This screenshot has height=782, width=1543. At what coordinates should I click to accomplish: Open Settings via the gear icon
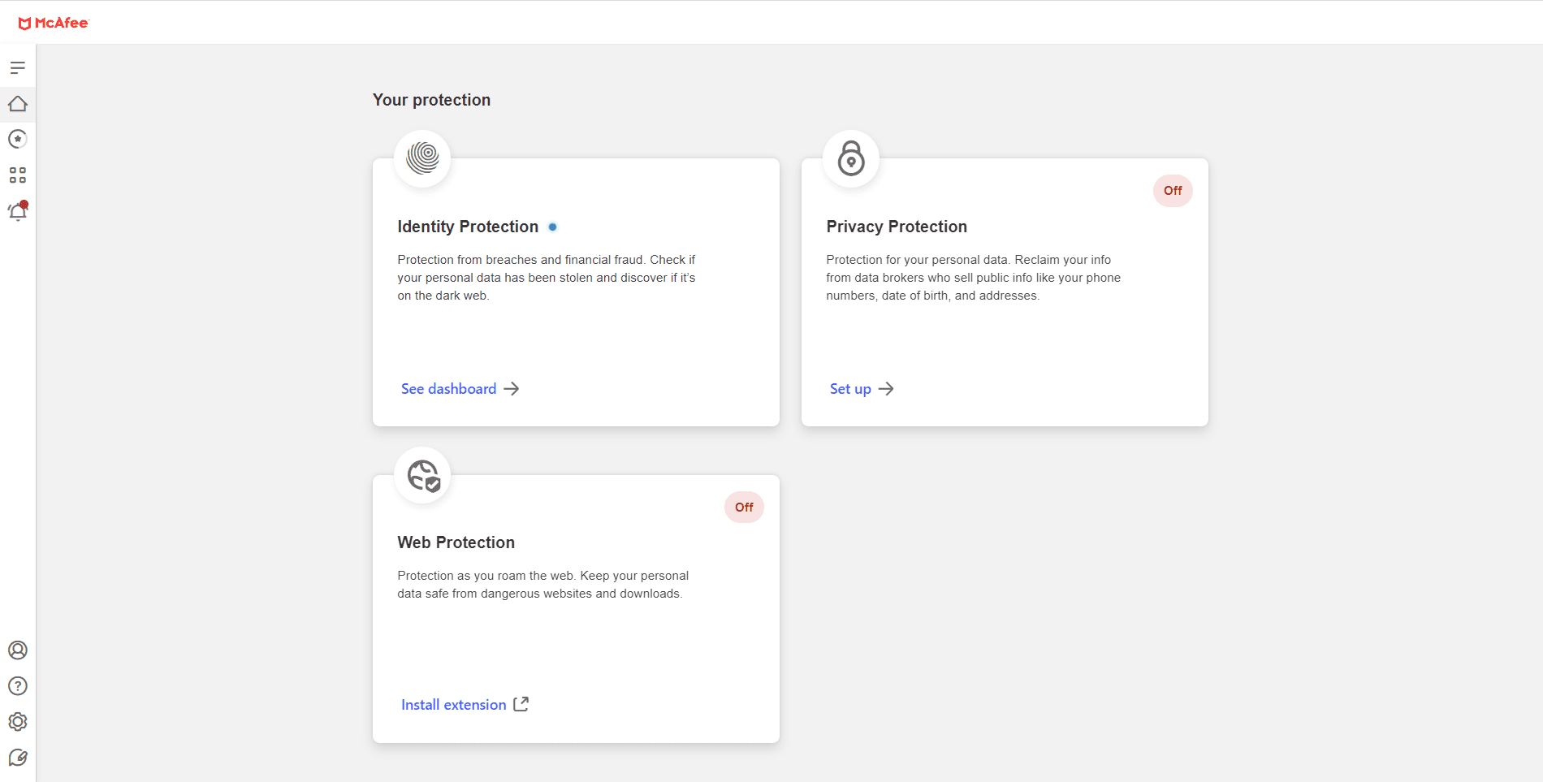tap(18, 722)
